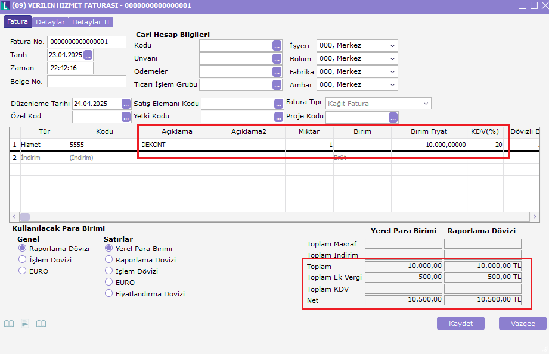Click the Tarih date field 23.04.2025
Screen dimensions: 549x354
click(x=66, y=55)
